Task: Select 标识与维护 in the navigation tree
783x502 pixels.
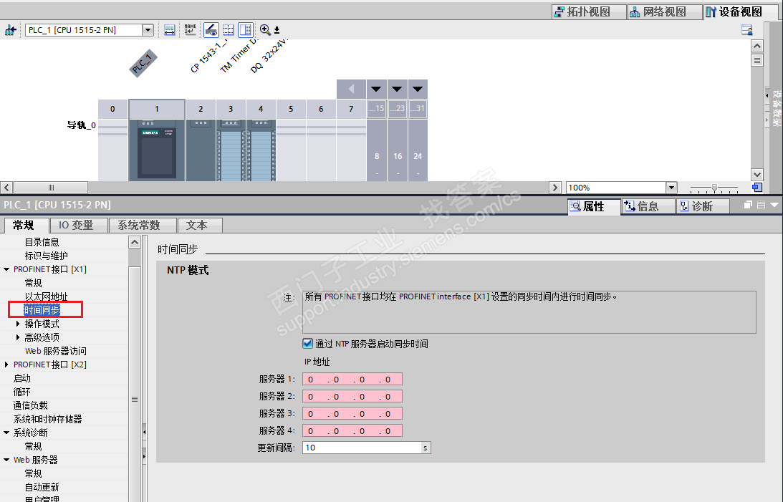Action: point(47,256)
